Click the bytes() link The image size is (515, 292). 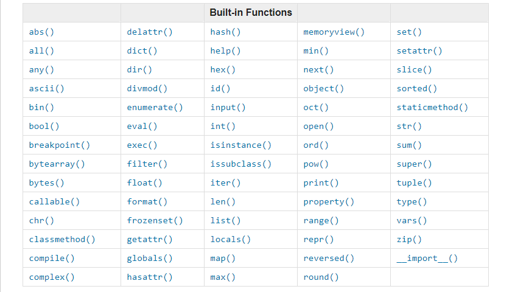point(47,182)
